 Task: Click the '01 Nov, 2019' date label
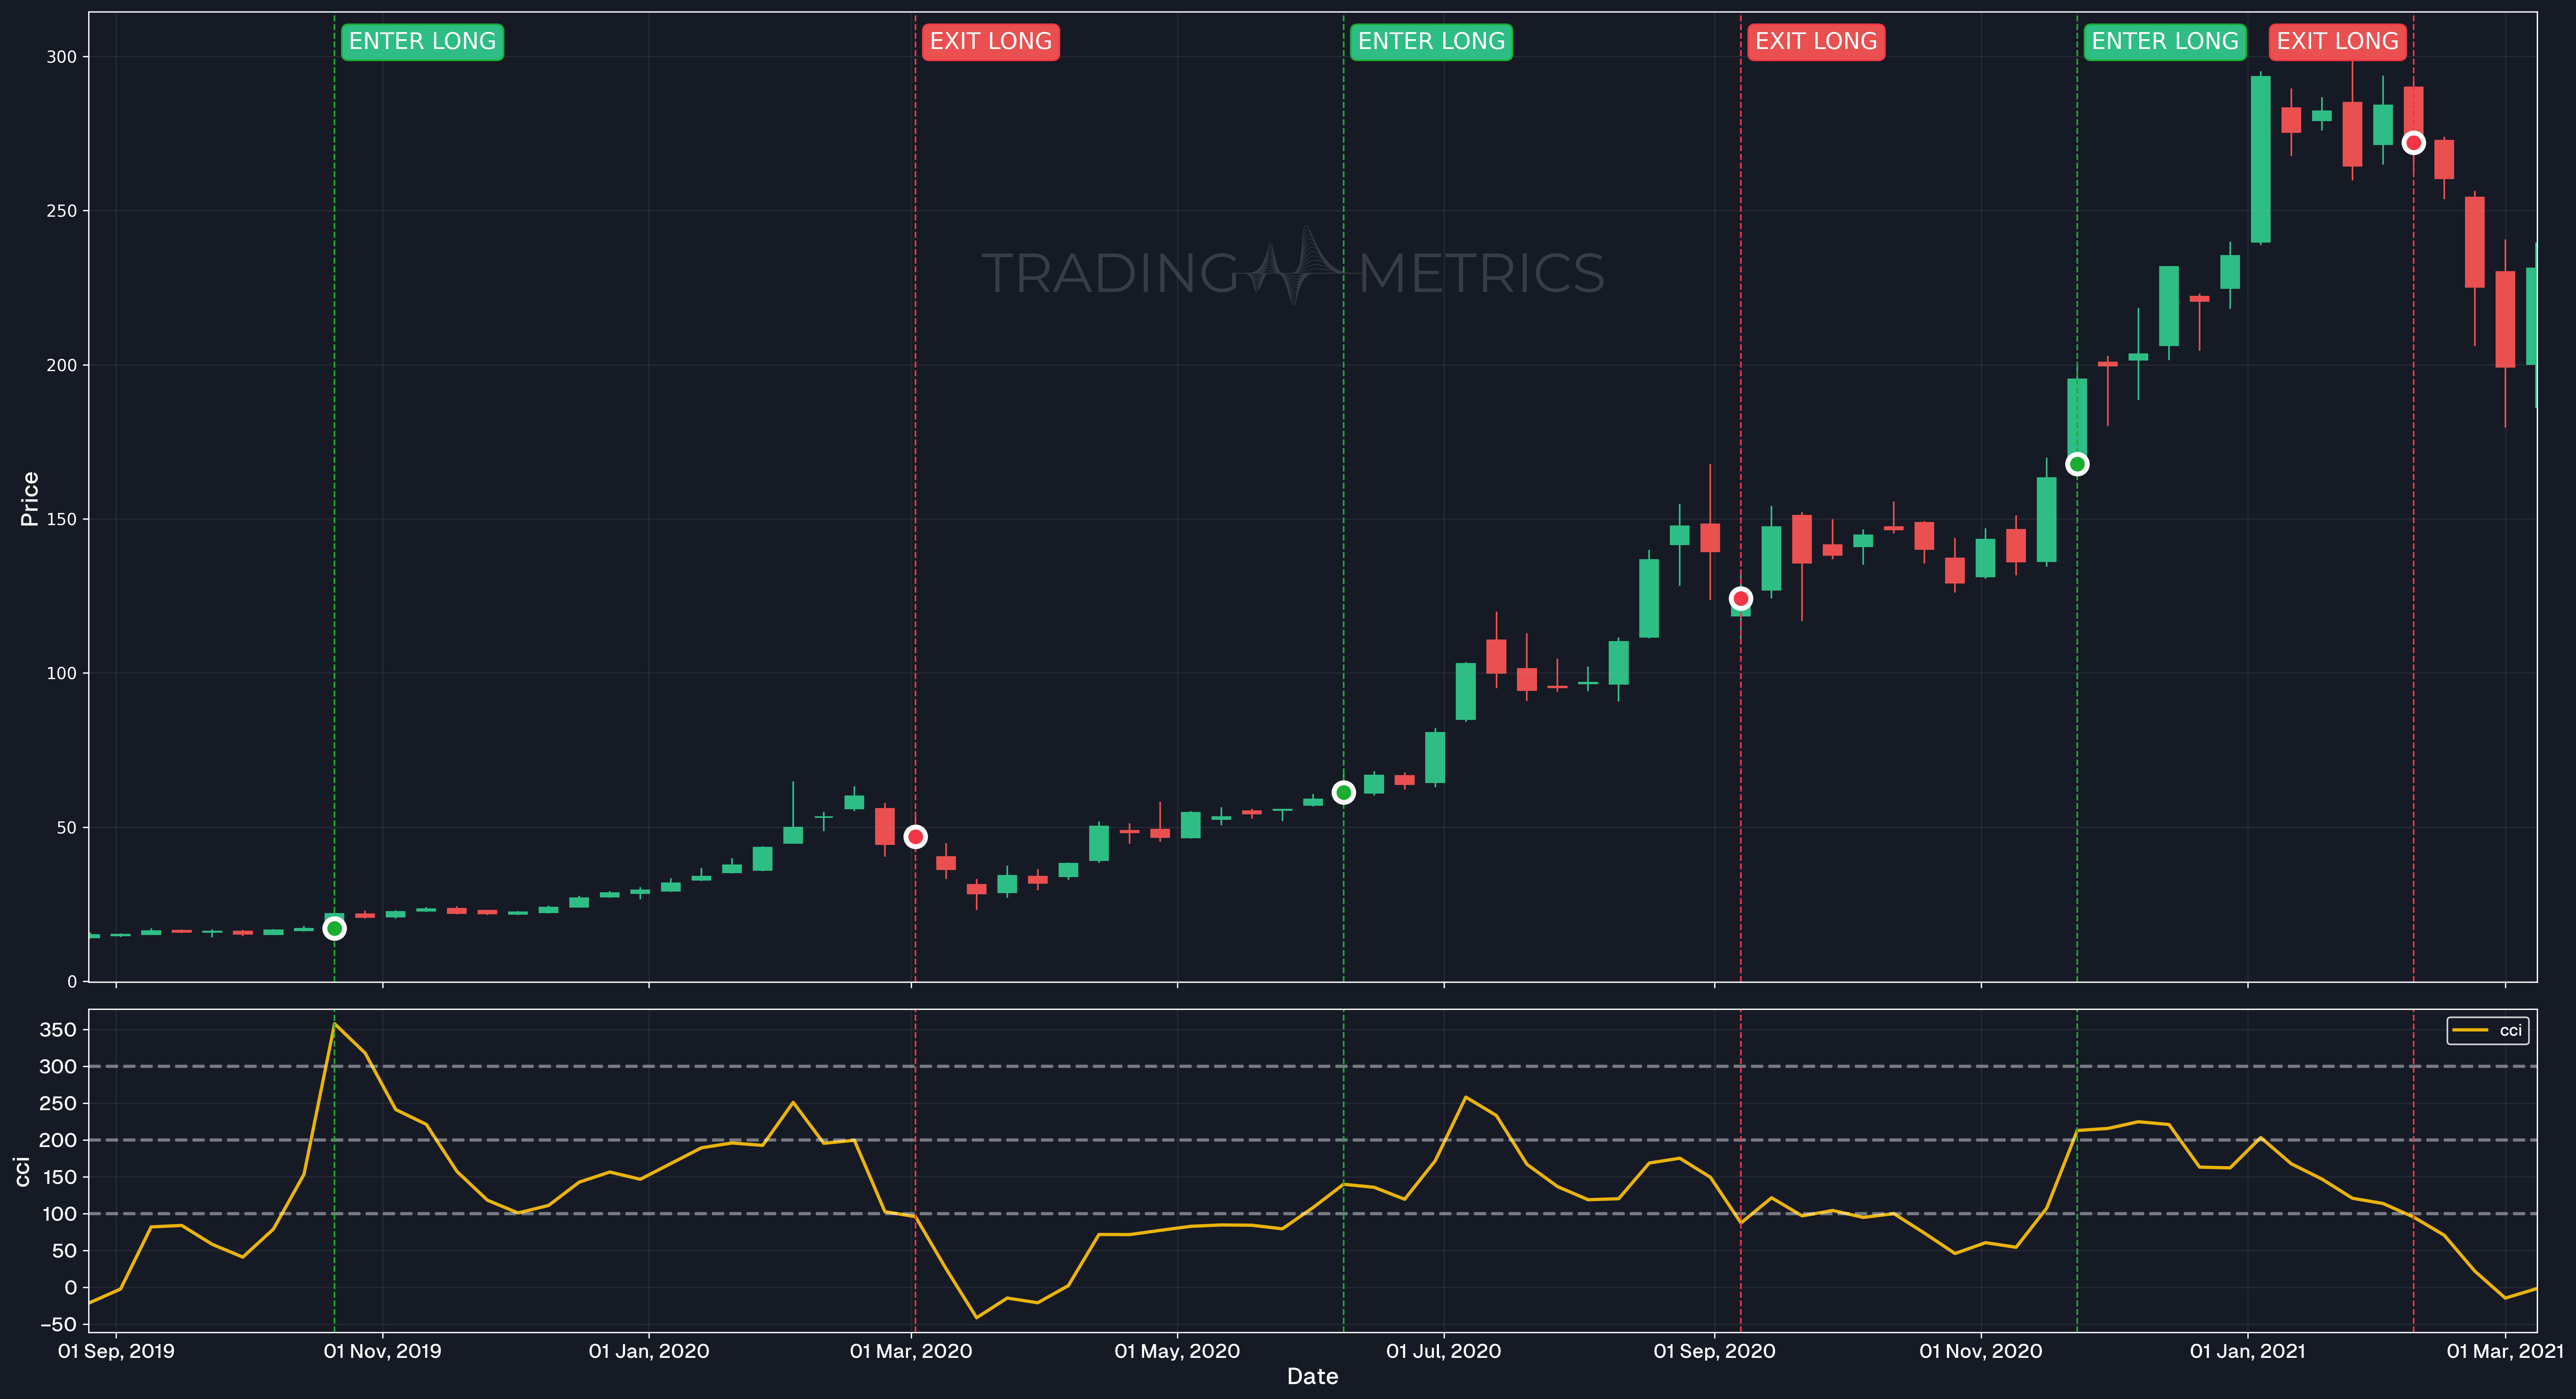click(x=382, y=1351)
